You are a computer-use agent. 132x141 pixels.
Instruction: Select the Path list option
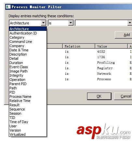[x=28, y=88]
